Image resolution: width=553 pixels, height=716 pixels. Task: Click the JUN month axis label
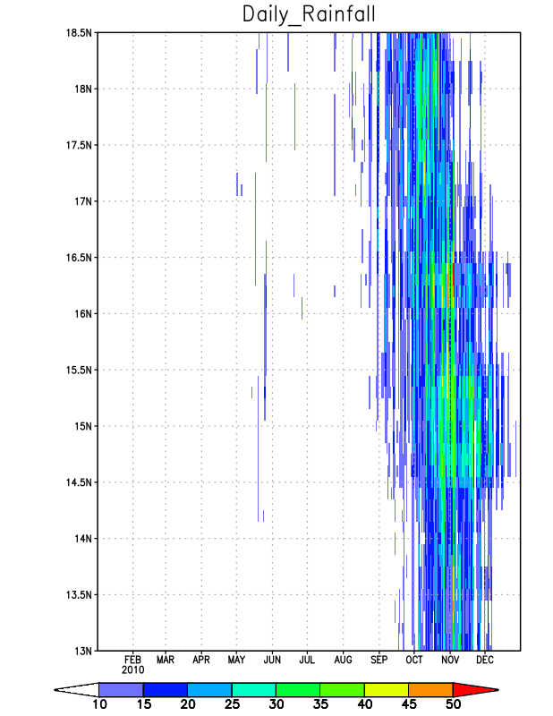272,661
